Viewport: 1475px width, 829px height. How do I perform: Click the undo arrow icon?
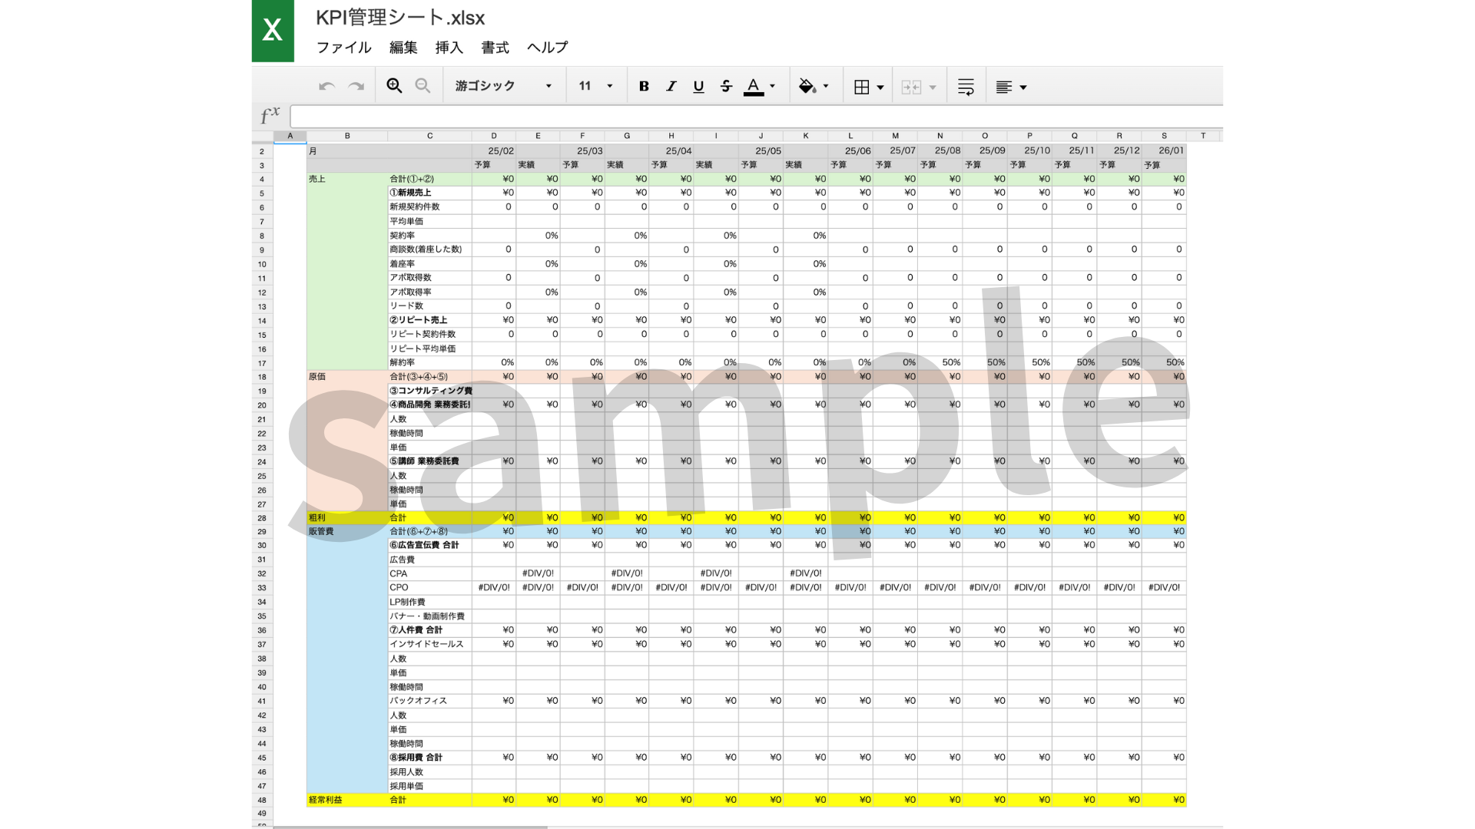pyautogui.click(x=326, y=86)
